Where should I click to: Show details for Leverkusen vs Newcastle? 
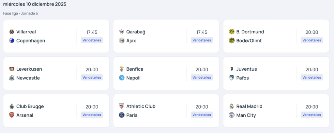92,78
